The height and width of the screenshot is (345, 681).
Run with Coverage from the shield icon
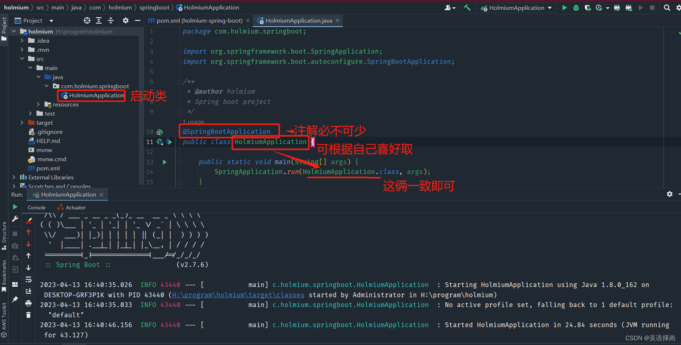(x=587, y=8)
